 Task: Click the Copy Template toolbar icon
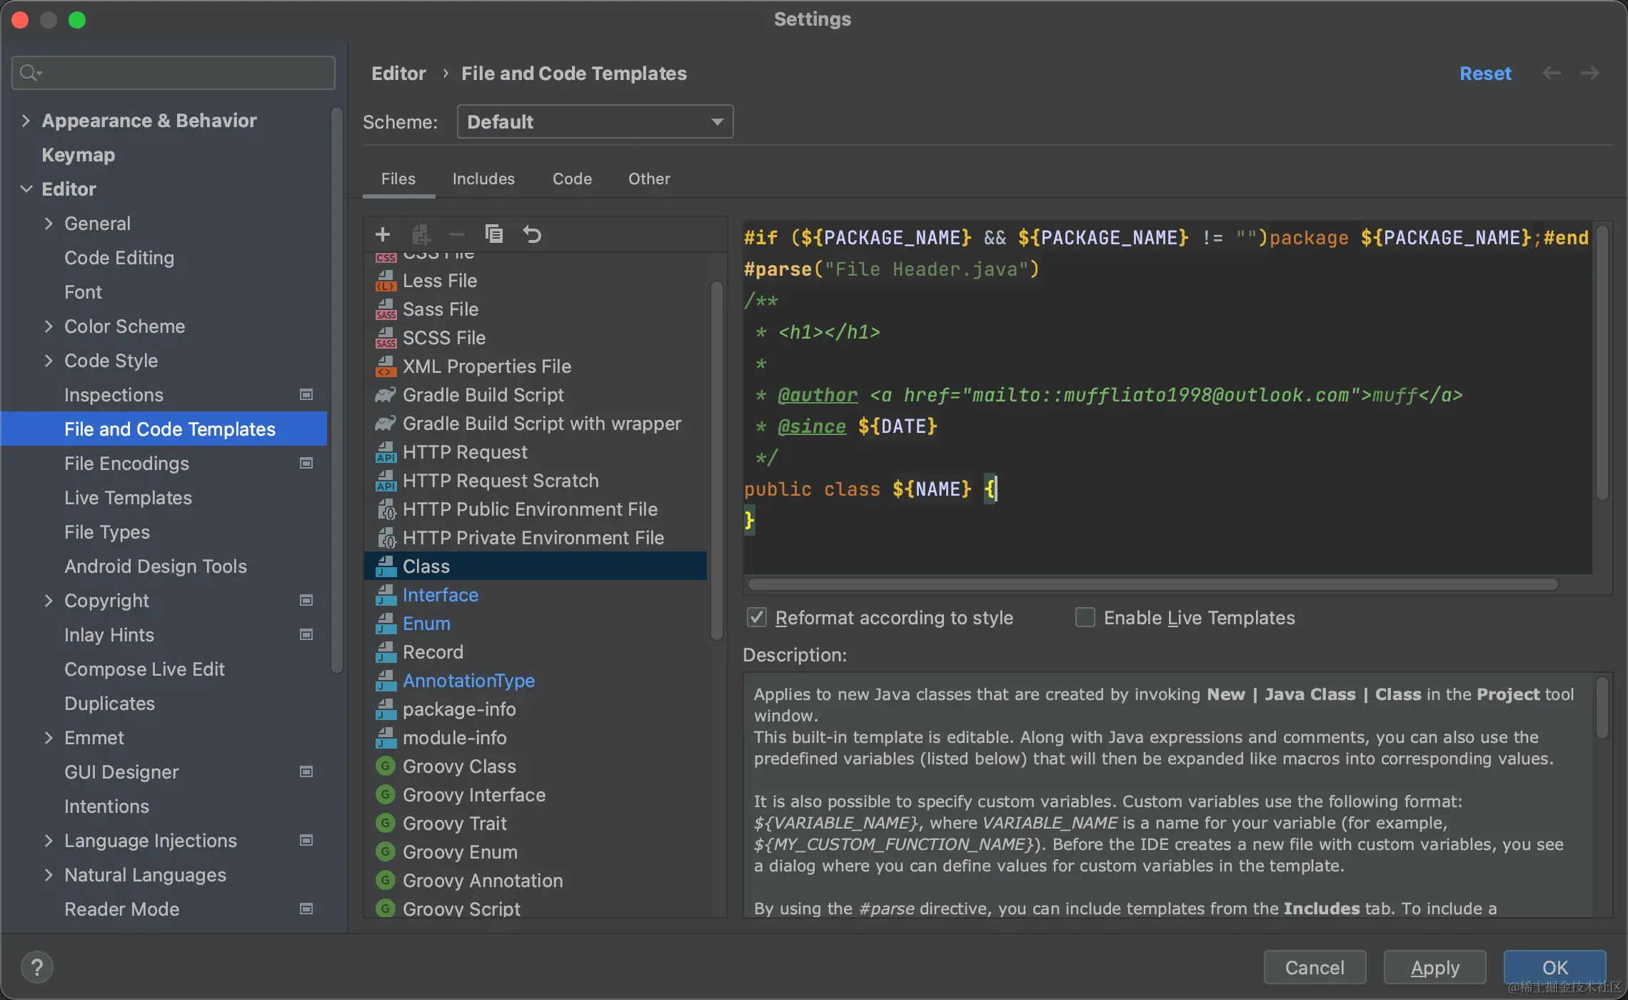(x=494, y=234)
